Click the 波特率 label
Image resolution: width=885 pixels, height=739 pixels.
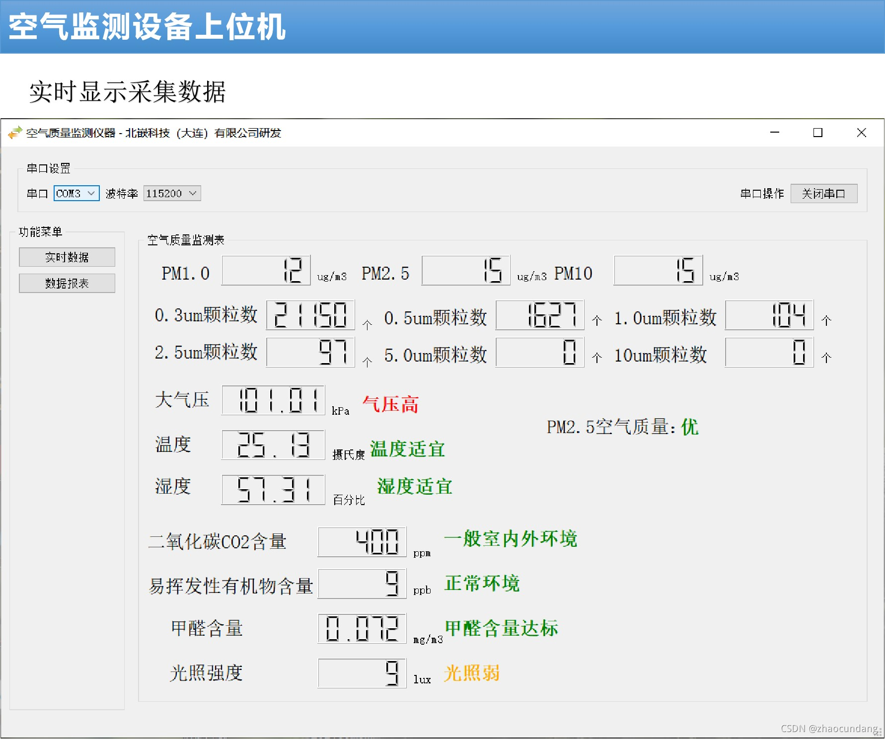(122, 194)
